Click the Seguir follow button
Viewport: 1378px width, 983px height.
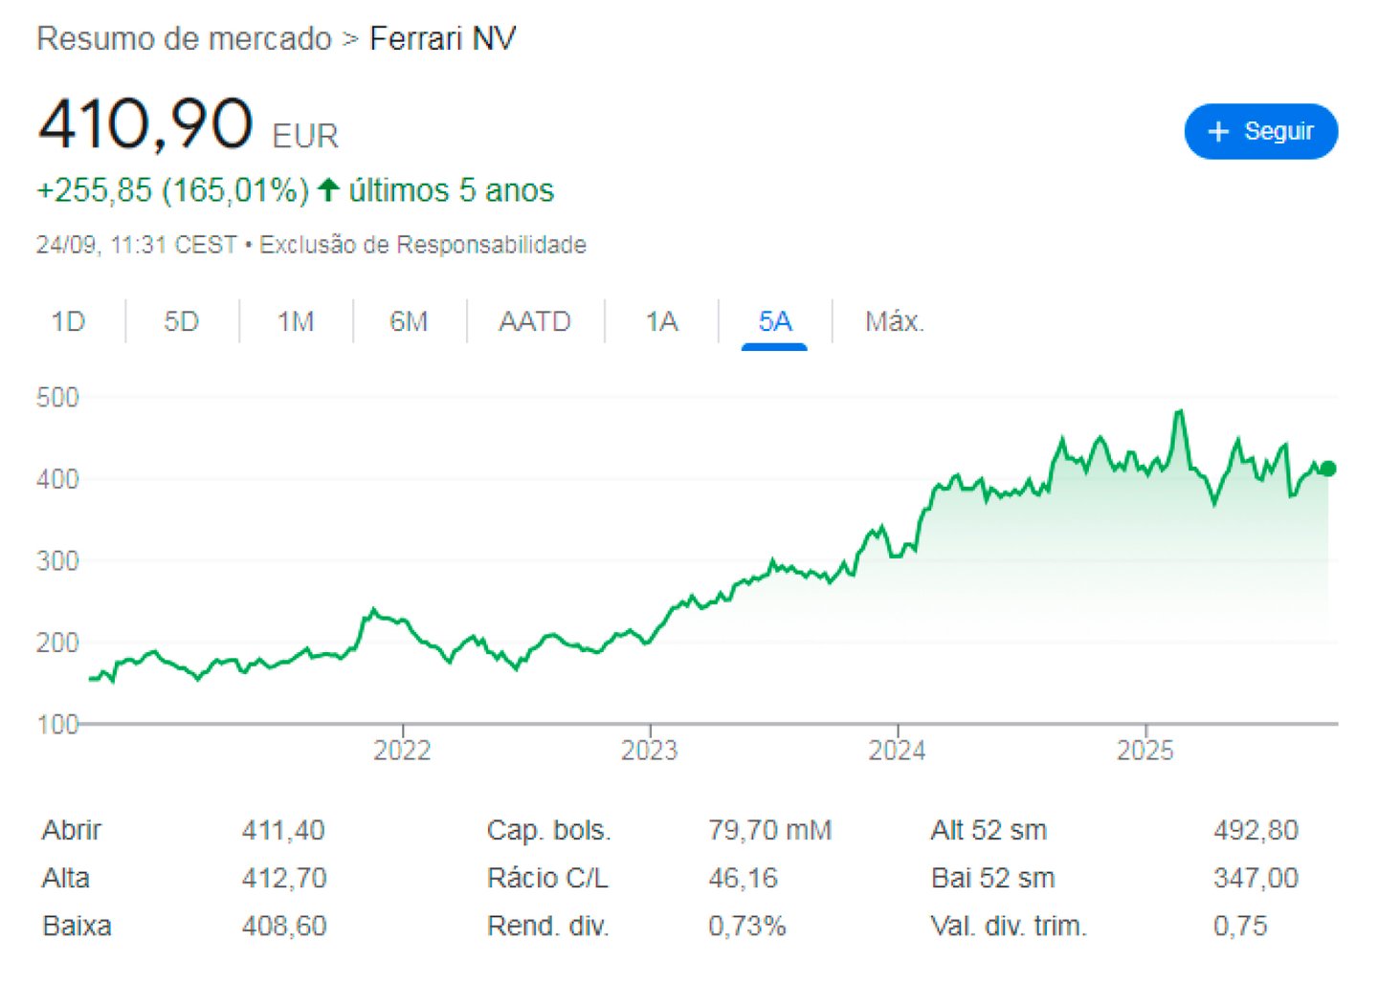click(x=1260, y=131)
